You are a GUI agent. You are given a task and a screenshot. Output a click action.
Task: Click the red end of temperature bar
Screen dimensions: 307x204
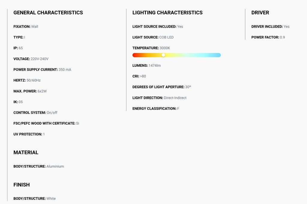[135, 55]
